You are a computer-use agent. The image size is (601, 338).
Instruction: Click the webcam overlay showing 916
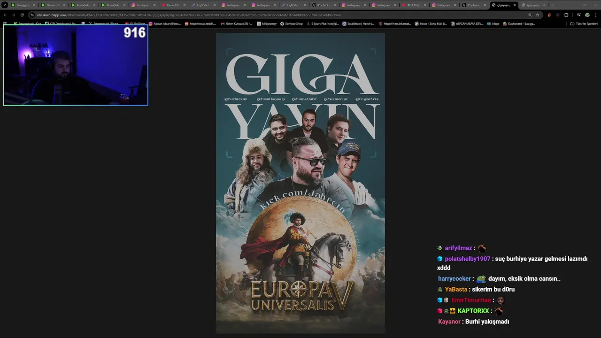pyautogui.click(x=76, y=65)
